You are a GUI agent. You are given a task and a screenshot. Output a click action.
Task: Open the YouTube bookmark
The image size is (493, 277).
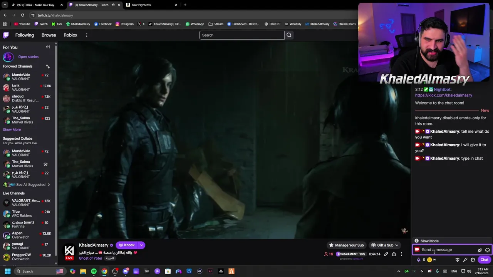pos(22,24)
